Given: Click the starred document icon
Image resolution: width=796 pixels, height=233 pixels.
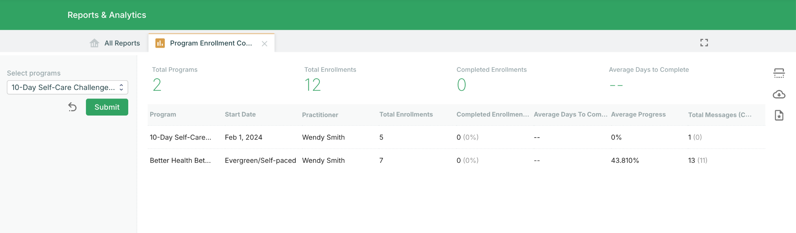Looking at the screenshot, I should pos(779,116).
